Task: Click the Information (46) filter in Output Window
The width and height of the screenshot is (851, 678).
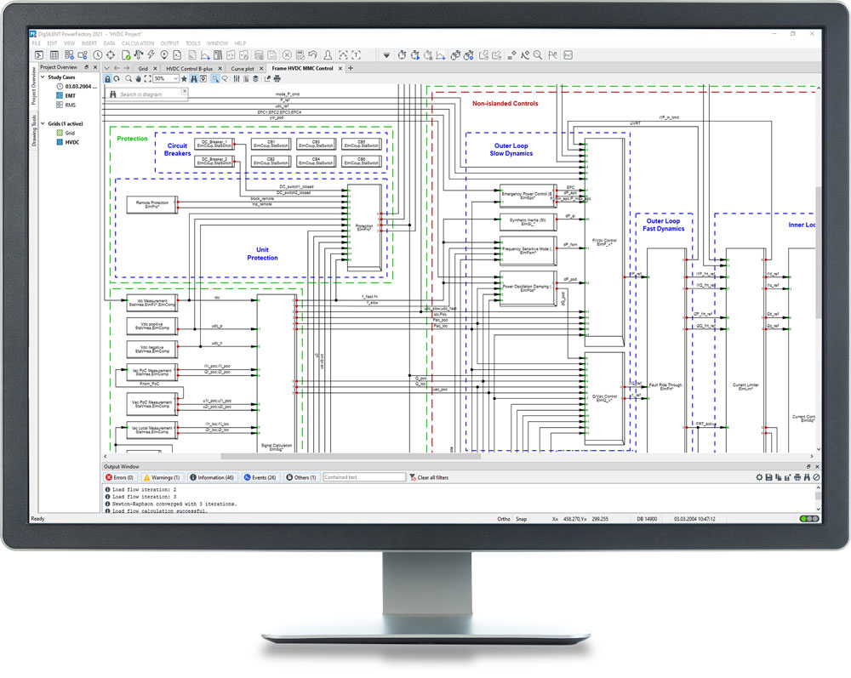Action: pos(214,477)
